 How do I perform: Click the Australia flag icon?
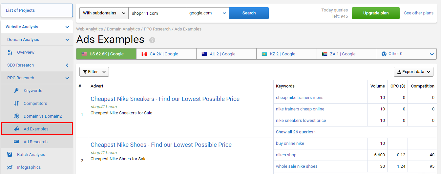tap(204, 54)
